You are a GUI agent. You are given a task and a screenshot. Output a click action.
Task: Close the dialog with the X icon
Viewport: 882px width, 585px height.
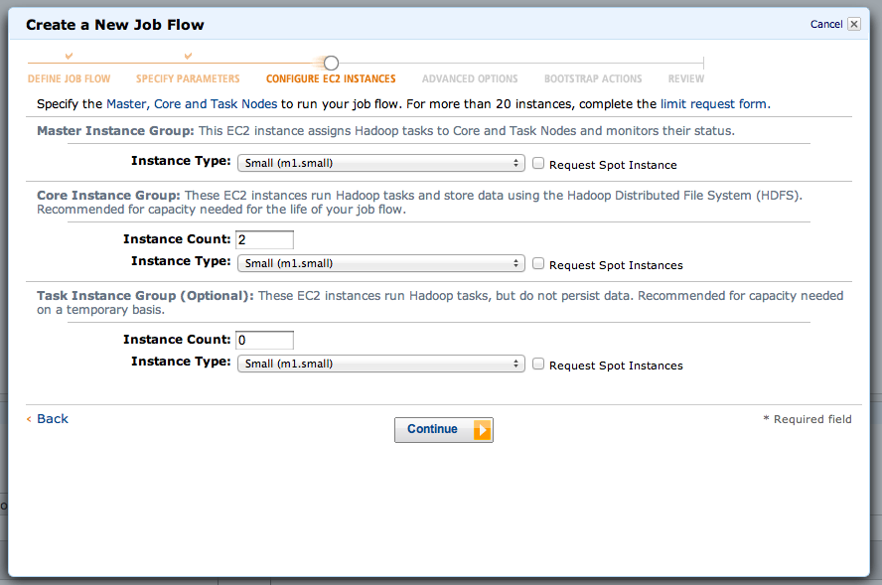853,24
